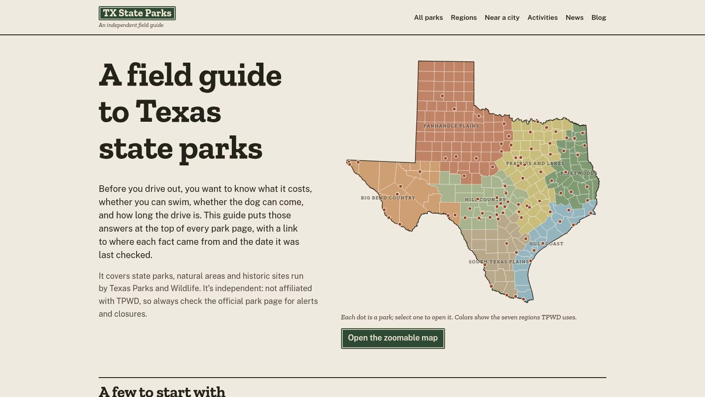Select the Pineywoods region label

[579, 173]
